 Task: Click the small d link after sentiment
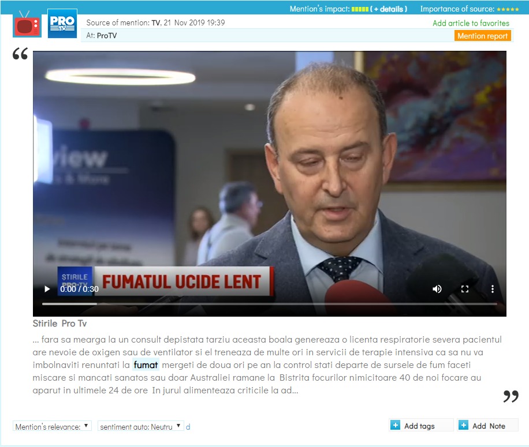[x=188, y=427]
